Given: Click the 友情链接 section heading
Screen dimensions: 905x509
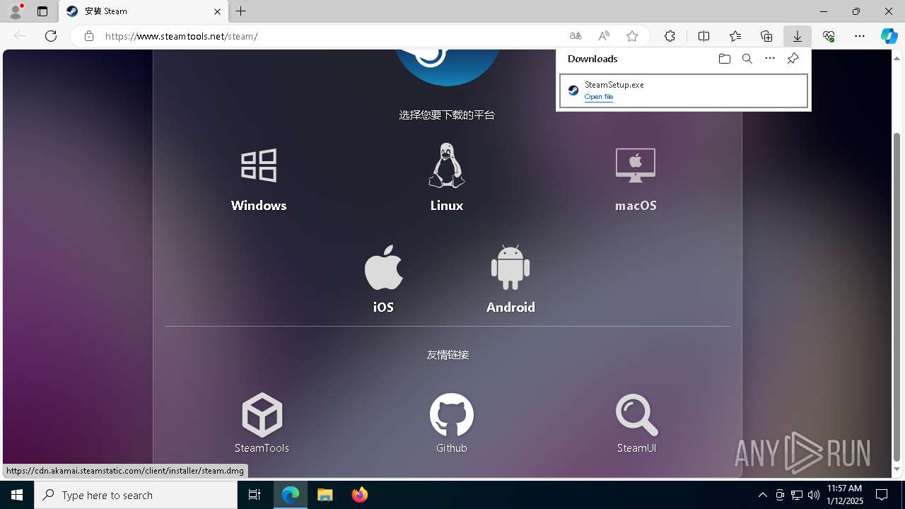Looking at the screenshot, I should (x=448, y=355).
